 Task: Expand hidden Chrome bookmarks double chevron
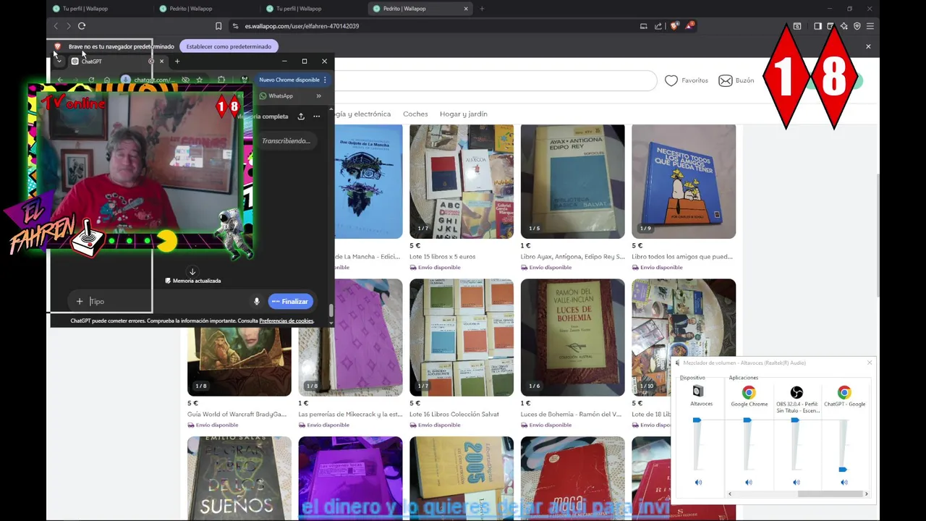(x=318, y=96)
